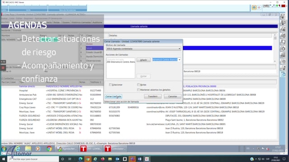Image resolution: width=289 pixels, height=162 pixels.
Task: Show hidden tray icons chevron
Action: (256, 159)
